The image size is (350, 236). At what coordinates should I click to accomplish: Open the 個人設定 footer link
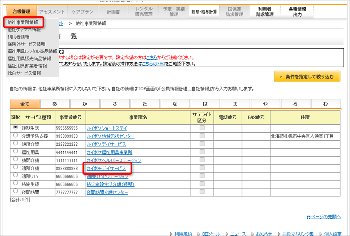click(x=333, y=233)
